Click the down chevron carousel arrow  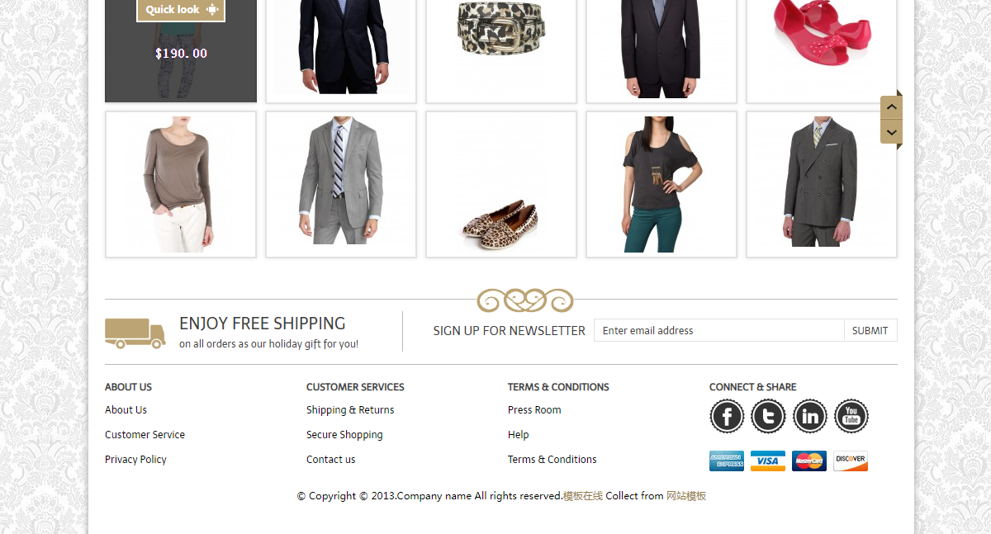coord(891,131)
